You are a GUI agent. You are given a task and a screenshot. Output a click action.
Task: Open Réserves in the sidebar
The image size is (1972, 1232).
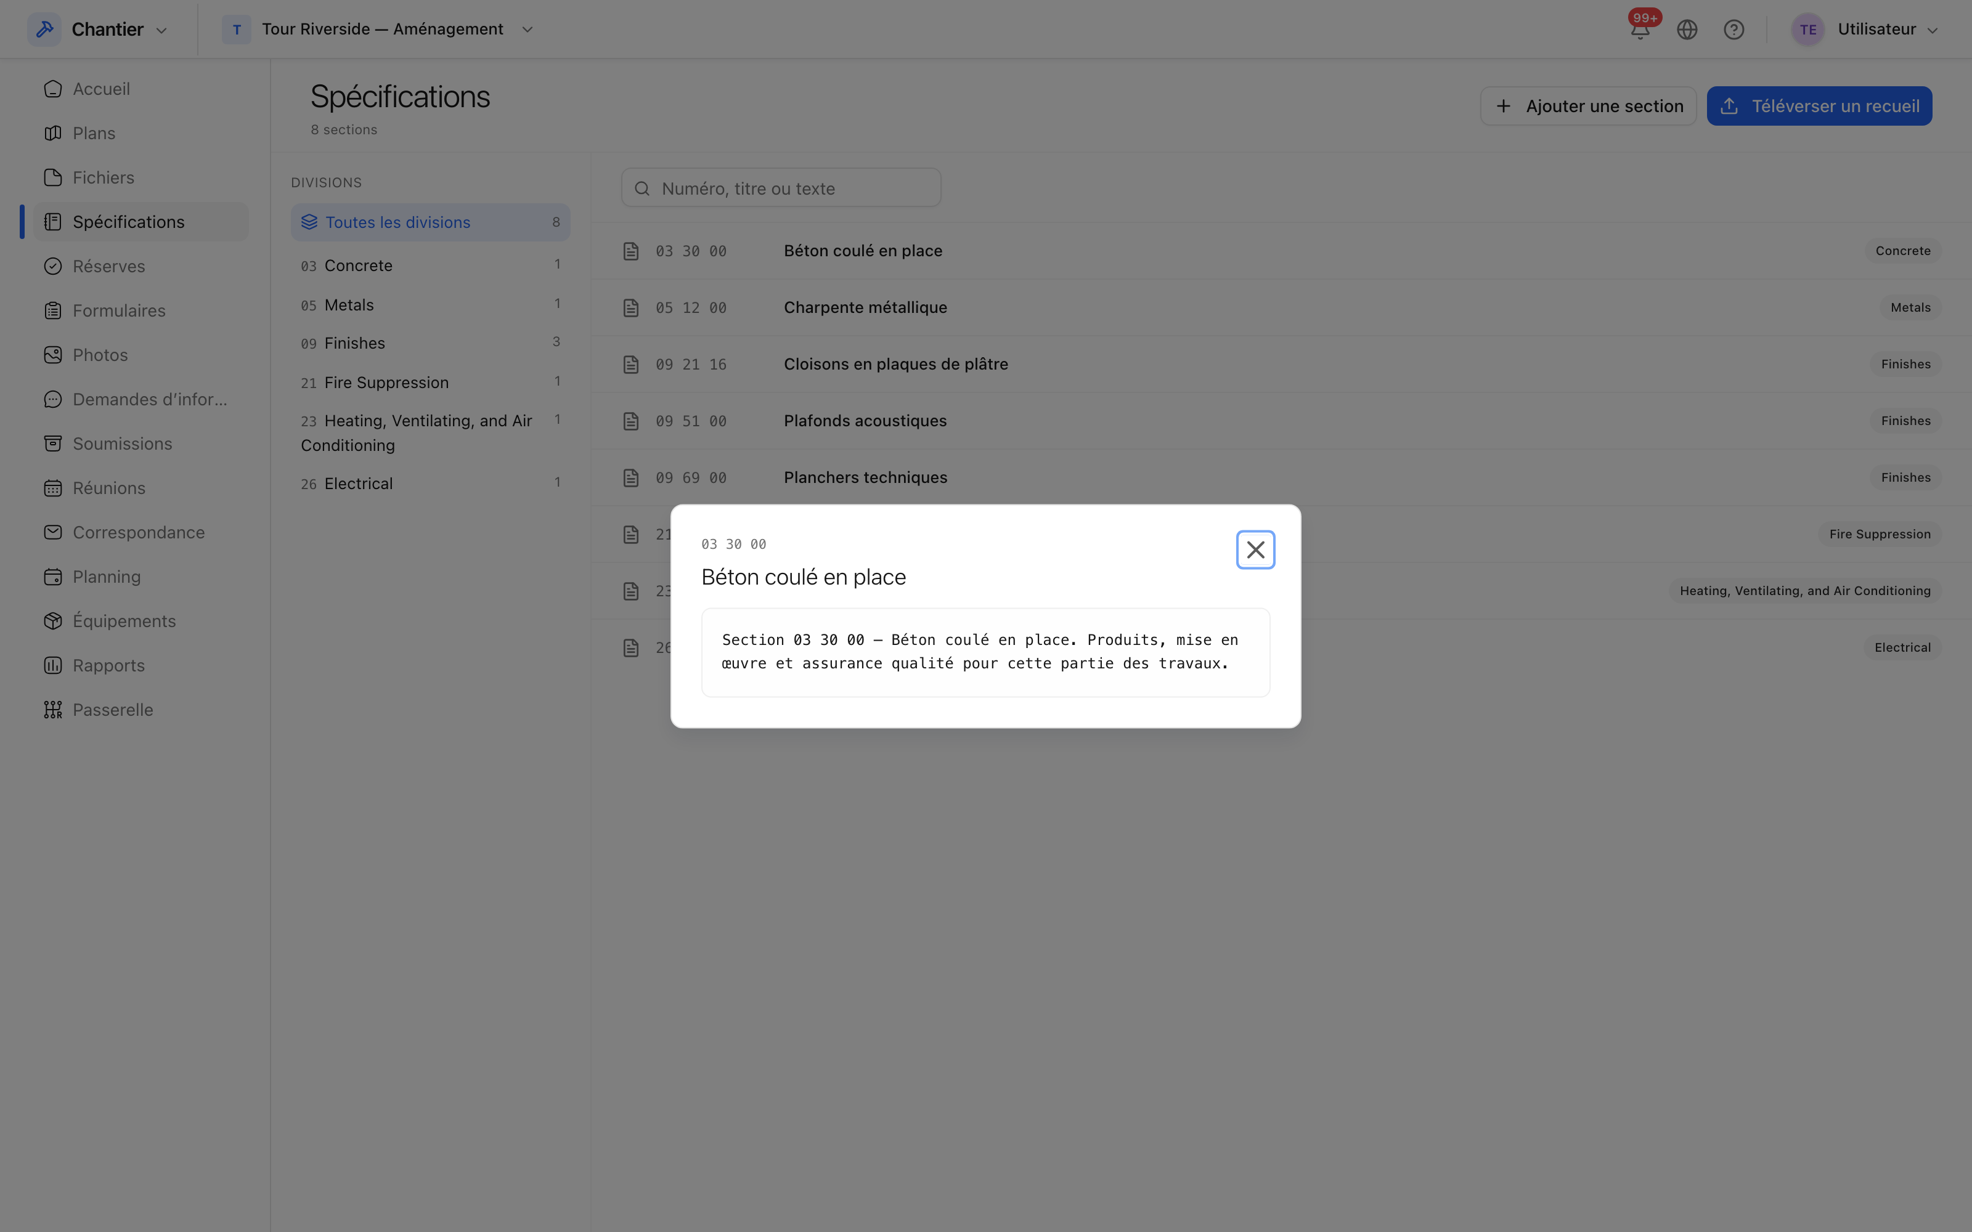[x=142, y=267]
